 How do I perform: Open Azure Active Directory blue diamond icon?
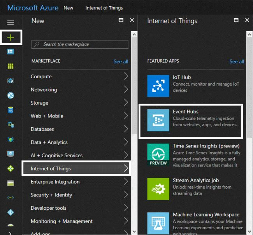click(x=11, y=212)
